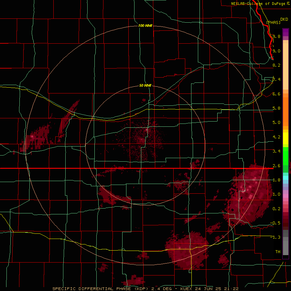Click the 1.0 value on the color scale
The height and width of the screenshot is (291, 291).
point(276,194)
